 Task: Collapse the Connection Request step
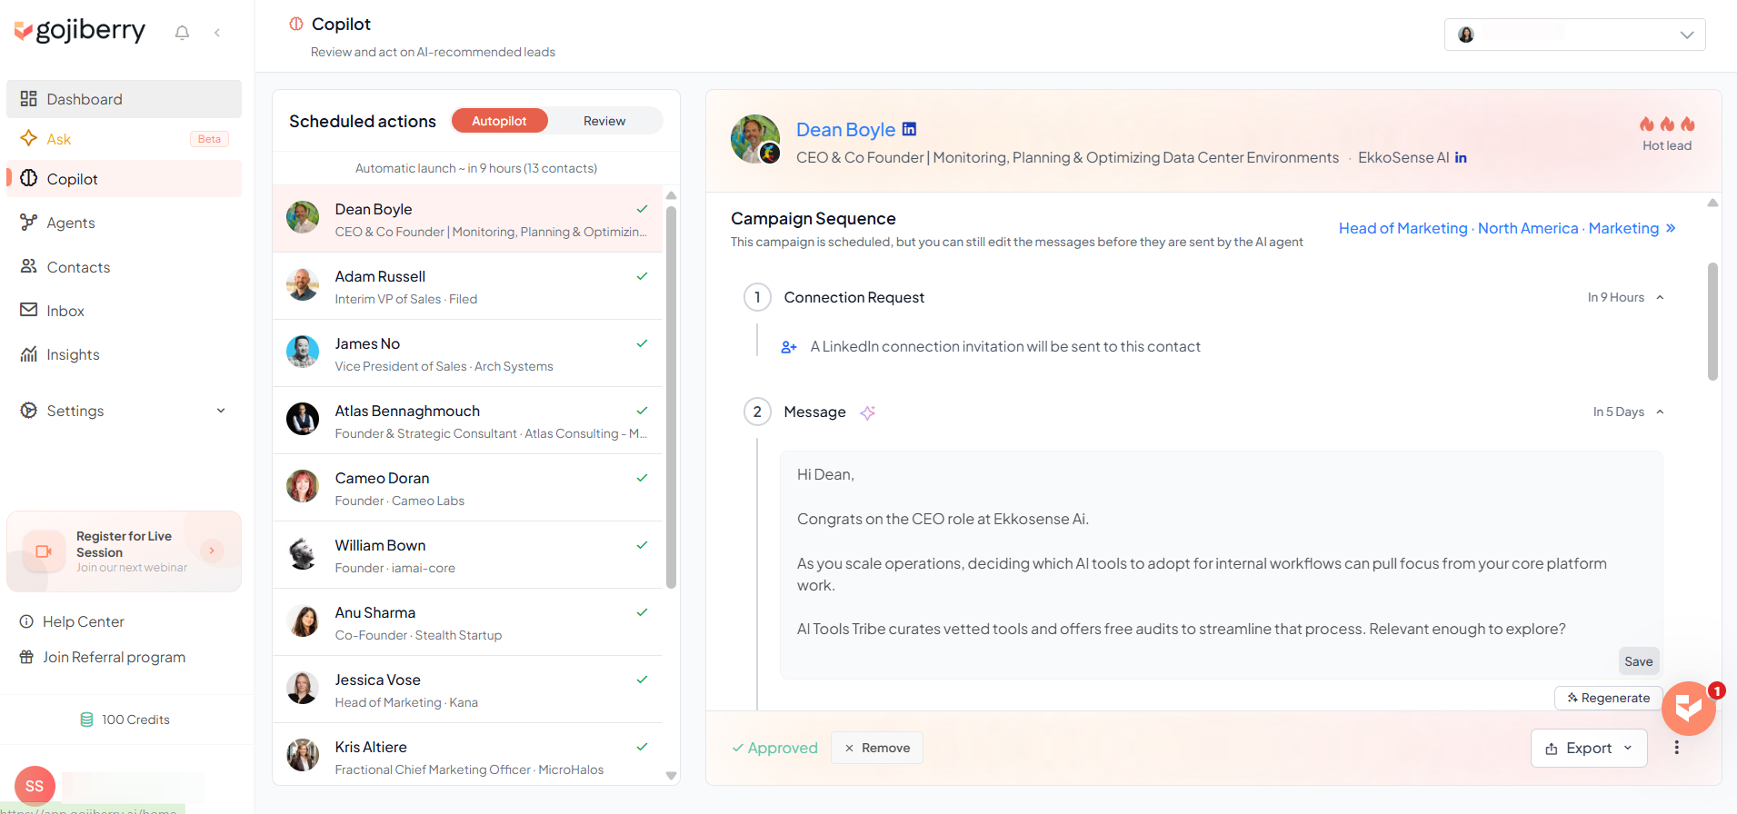[x=1660, y=298]
